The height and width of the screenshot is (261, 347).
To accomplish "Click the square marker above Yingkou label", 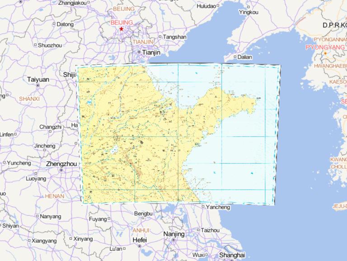I will point(249,7).
